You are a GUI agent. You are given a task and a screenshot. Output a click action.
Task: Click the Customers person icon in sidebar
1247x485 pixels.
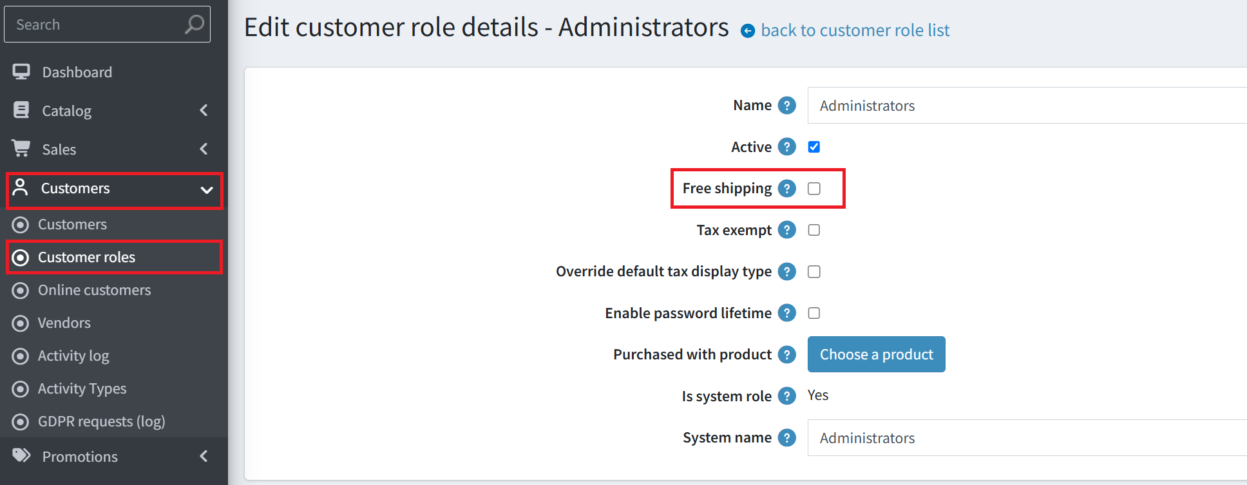21,187
